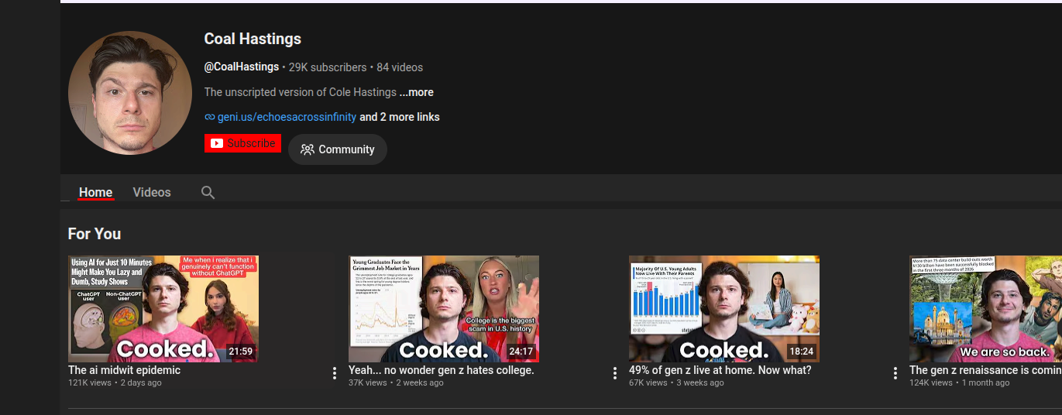
Task: Open options menu for 'Yeah... no wonder gen z hates college.'
Action: 615,373
